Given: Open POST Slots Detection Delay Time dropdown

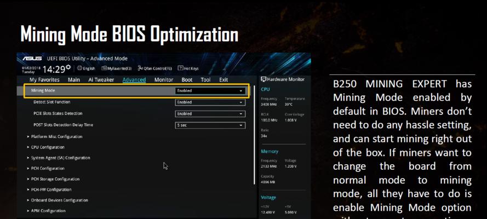Looking at the screenshot, I should point(210,125).
